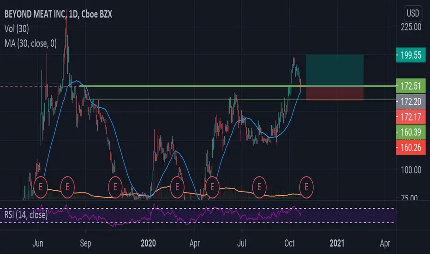Click the Jun 2019 earnings E marker
The width and height of the screenshot is (430, 254).
pyautogui.click(x=41, y=187)
